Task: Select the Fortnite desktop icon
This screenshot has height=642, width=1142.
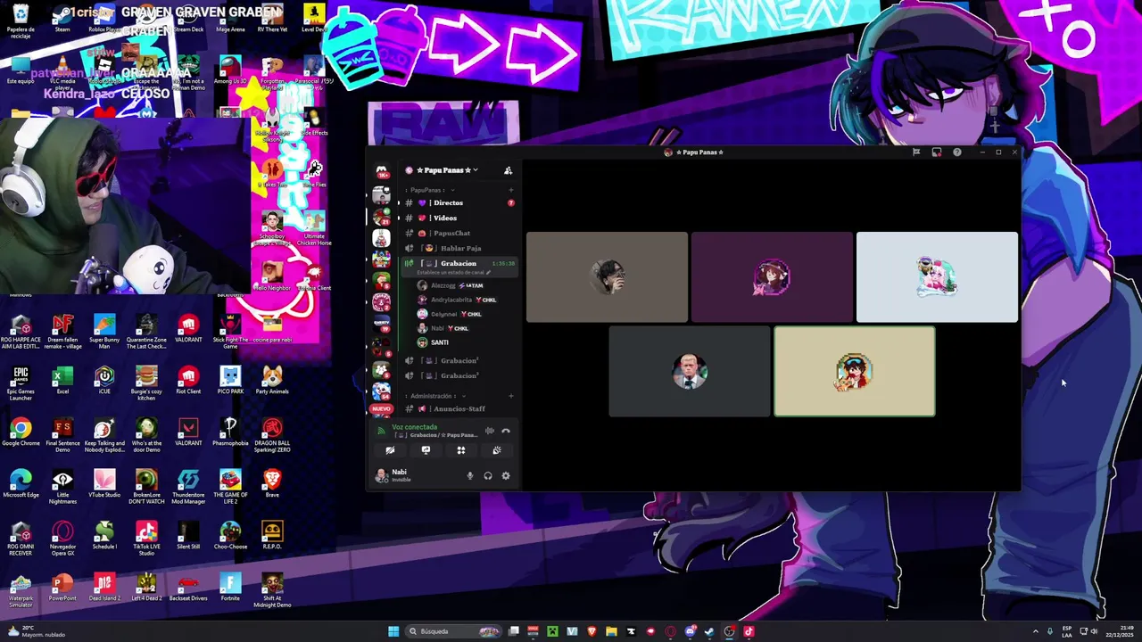Action: point(230,588)
